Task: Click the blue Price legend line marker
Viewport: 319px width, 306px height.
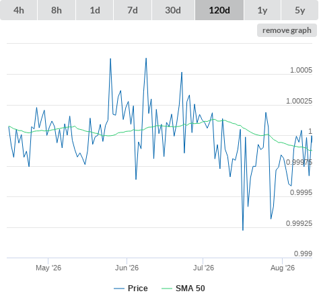Action: pyautogui.click(x=119, y=289)
